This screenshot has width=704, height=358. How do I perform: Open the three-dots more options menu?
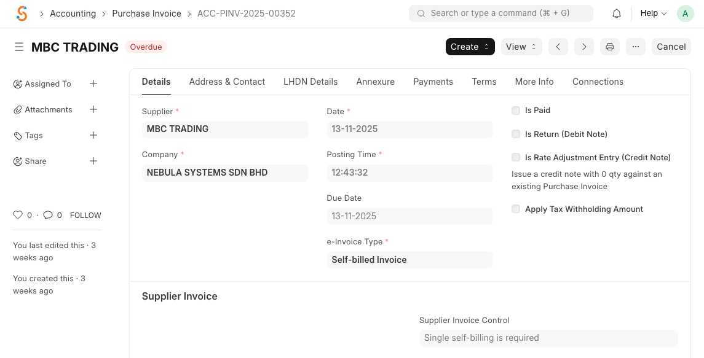click(636, 47)
